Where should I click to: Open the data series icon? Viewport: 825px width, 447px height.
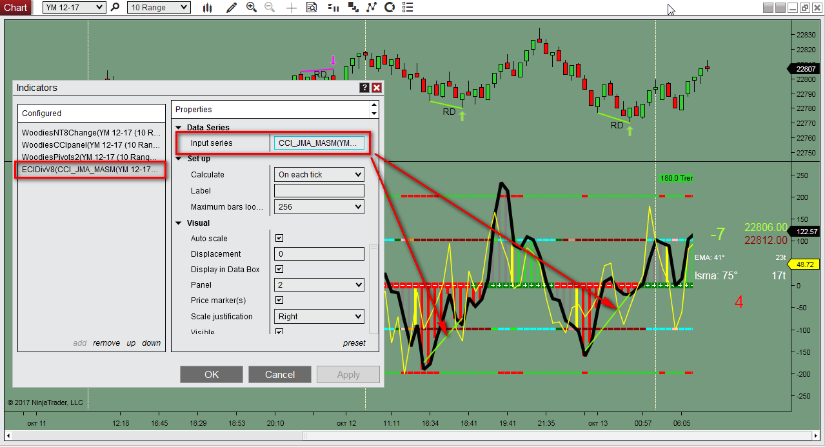click(x=353, y=8)
